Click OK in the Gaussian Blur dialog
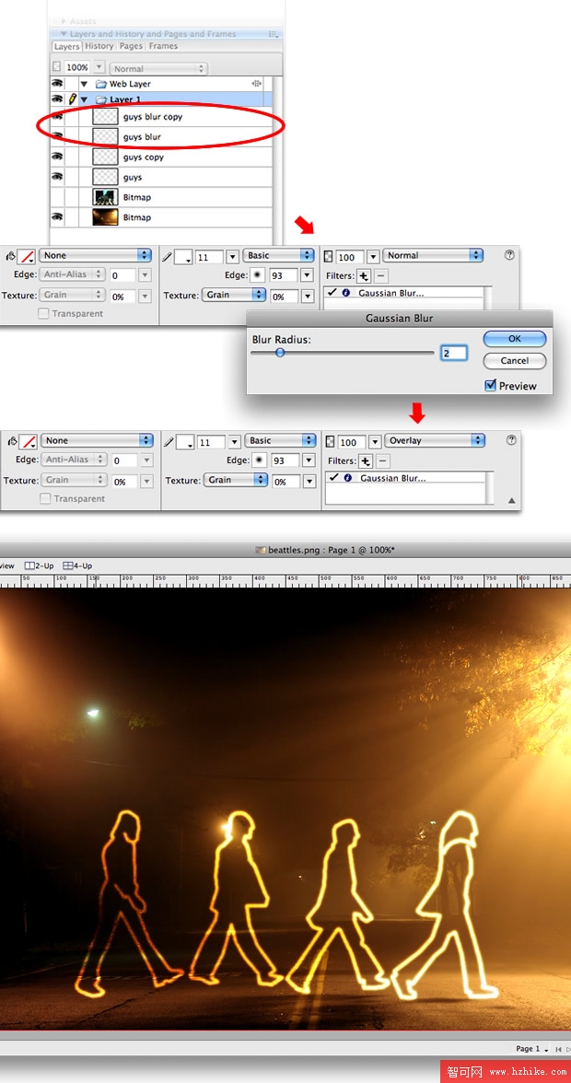This screenshot has width=571, height=1083. point(514,338)
